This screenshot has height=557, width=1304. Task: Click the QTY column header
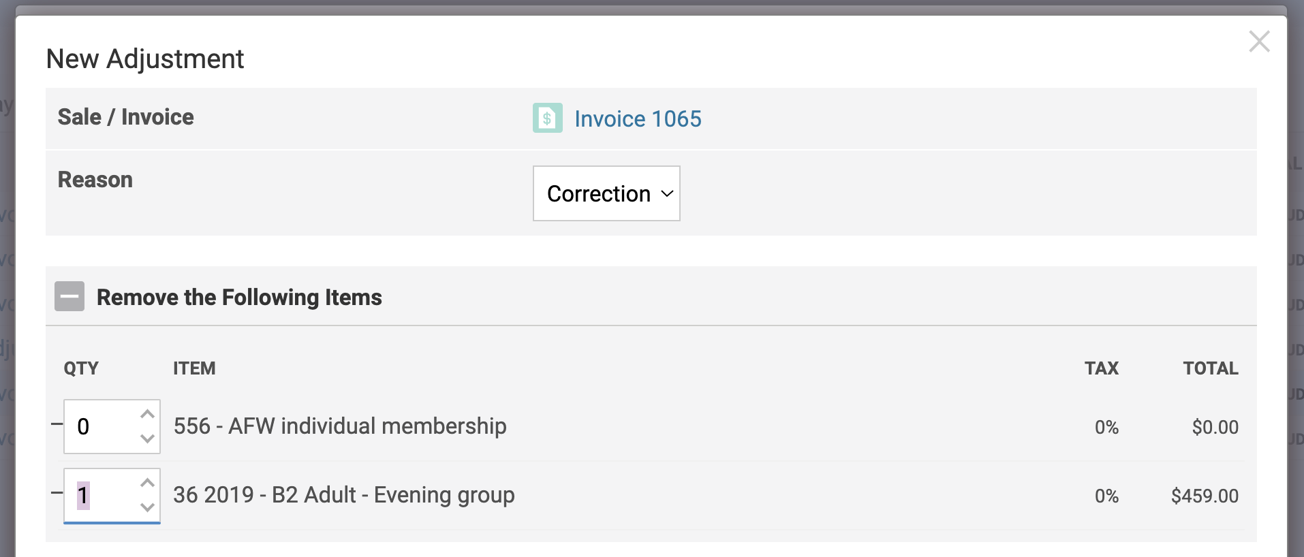[x=81, y=368]
